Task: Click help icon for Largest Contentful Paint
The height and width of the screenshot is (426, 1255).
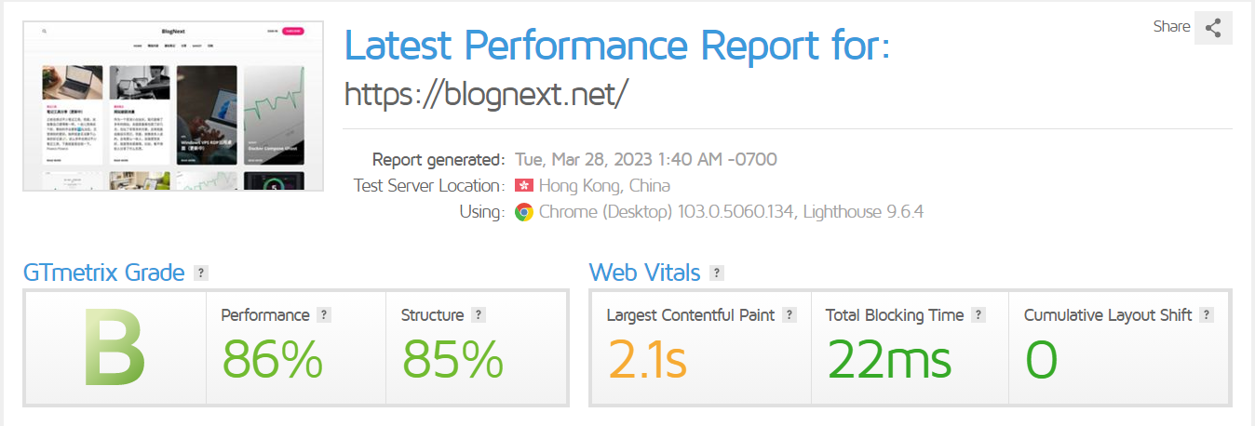Action: point(789,315)
